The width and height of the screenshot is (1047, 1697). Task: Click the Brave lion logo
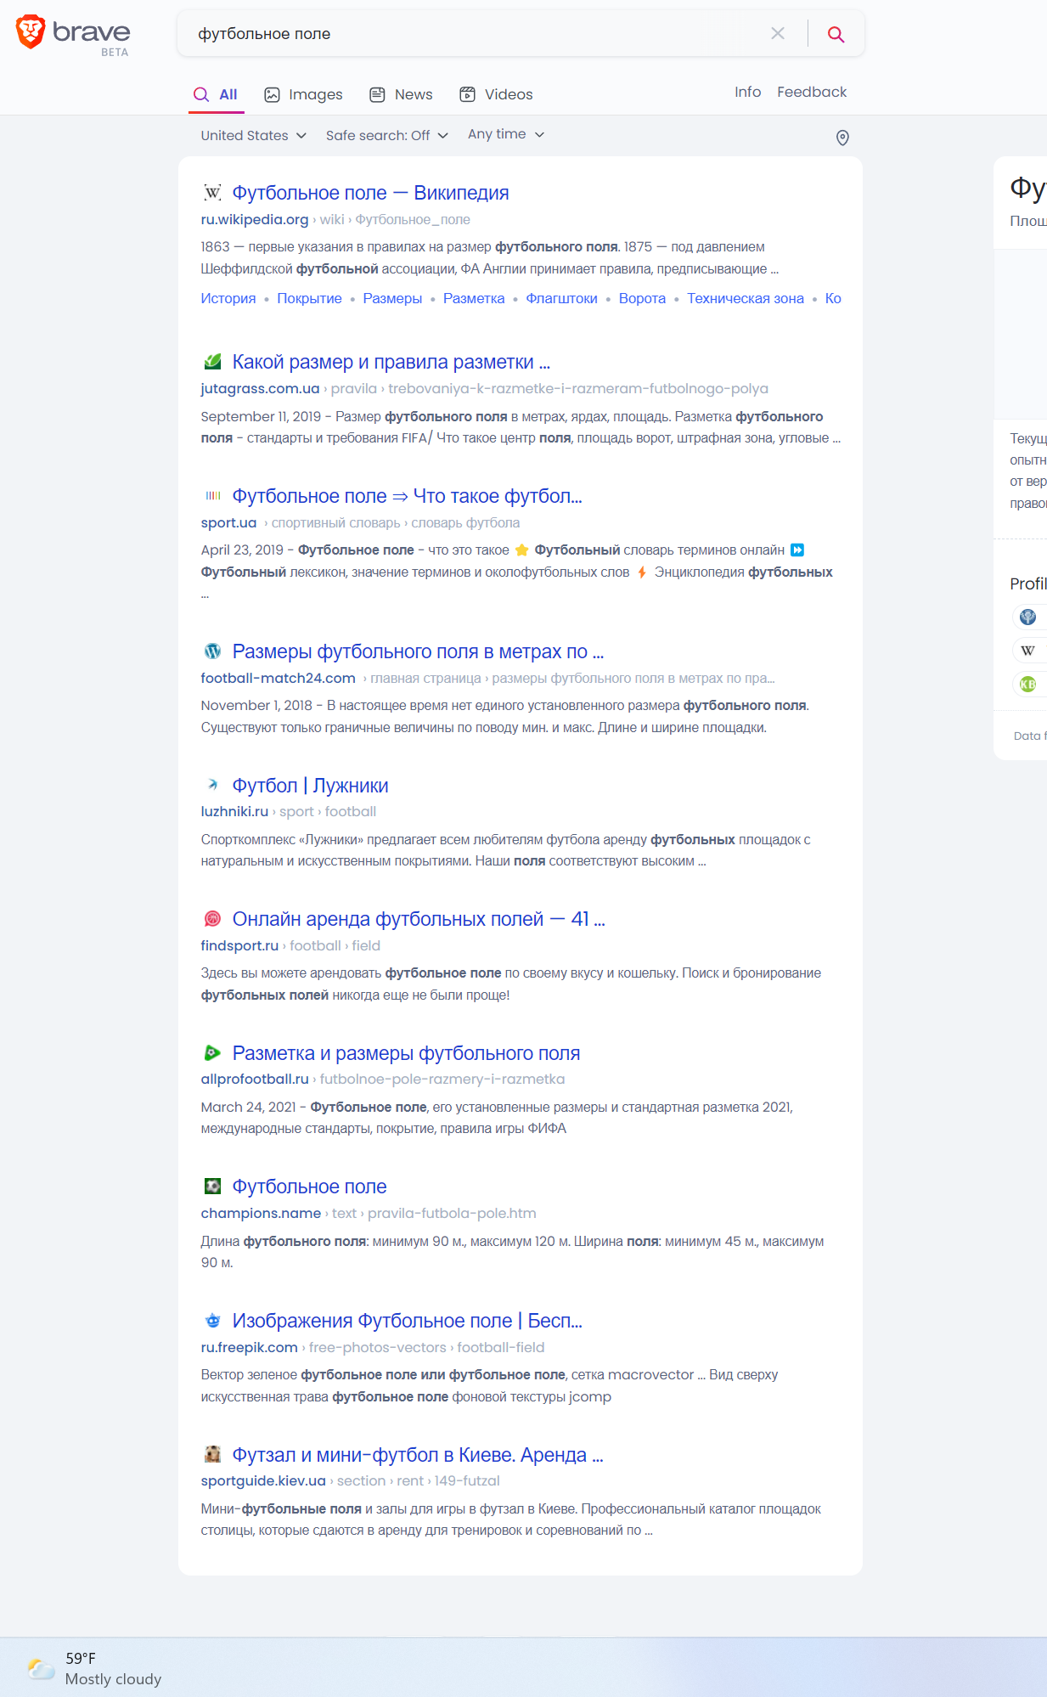(x=31, y=32)
